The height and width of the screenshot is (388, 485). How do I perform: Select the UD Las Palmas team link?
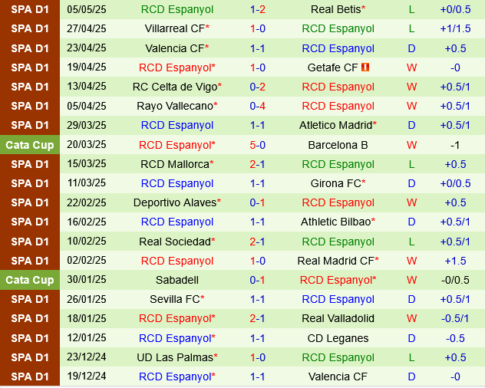(177, 357)
